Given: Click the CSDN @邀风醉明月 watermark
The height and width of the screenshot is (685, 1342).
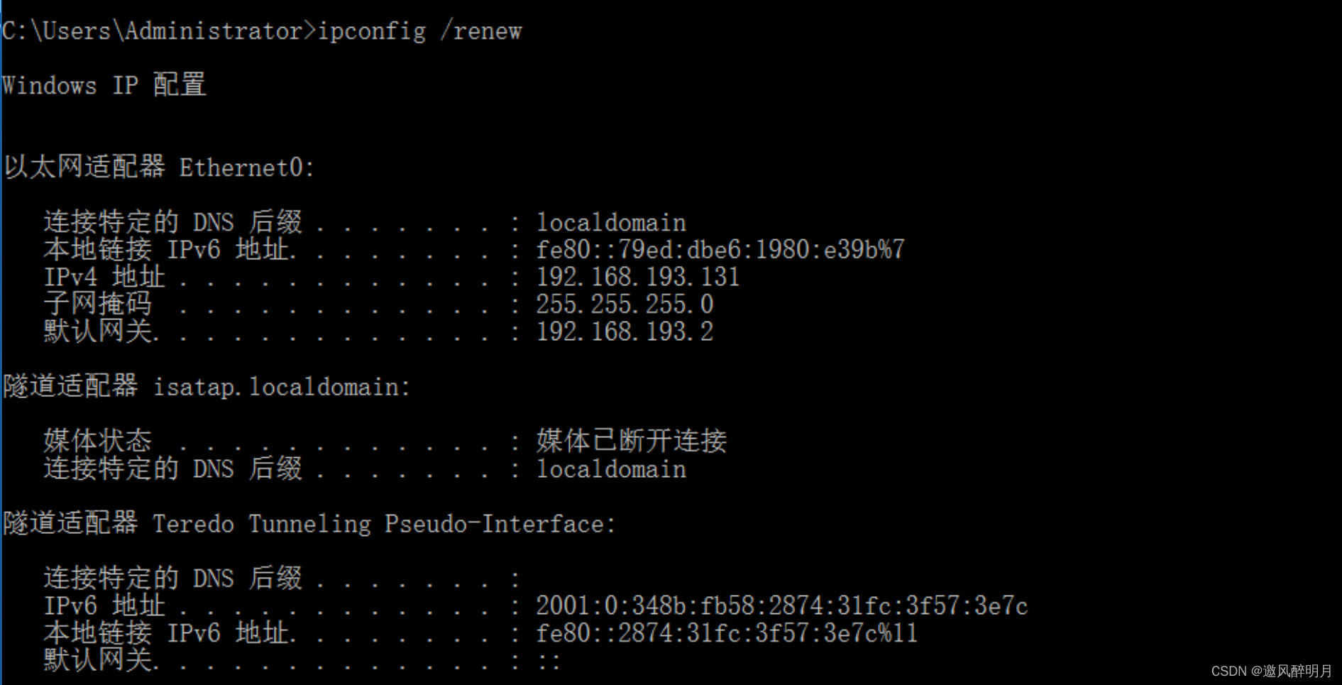Looking at the screenshot, I should [x=1271, y=671].
